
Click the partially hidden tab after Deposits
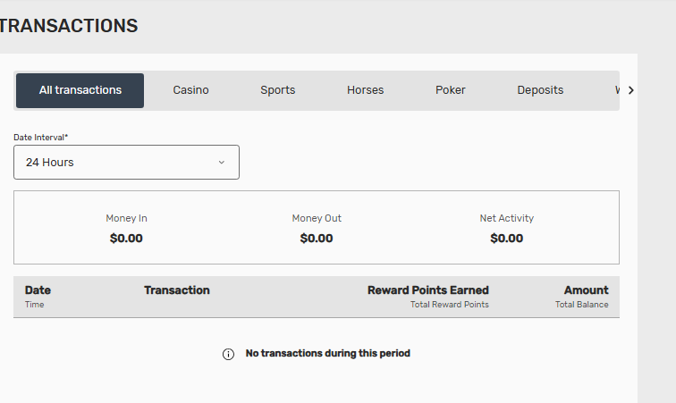pyautogui.click(x=617, y=90)
